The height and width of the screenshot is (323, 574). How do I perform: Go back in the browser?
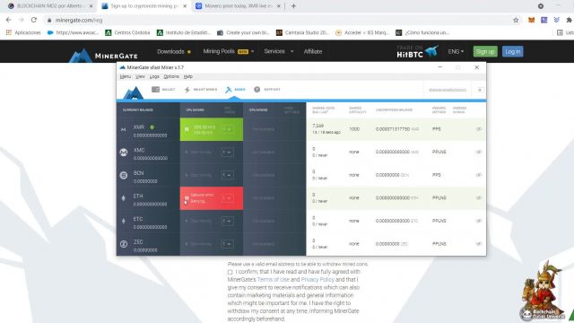pos(8,20)
